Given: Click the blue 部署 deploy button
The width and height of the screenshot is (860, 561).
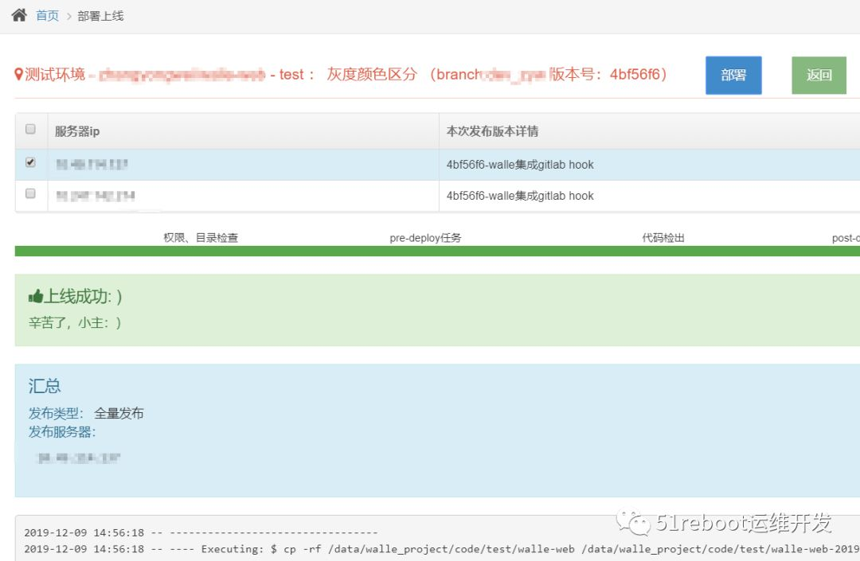Looking at the screenshot, I should pyautogui.click(x=733, y=75).
